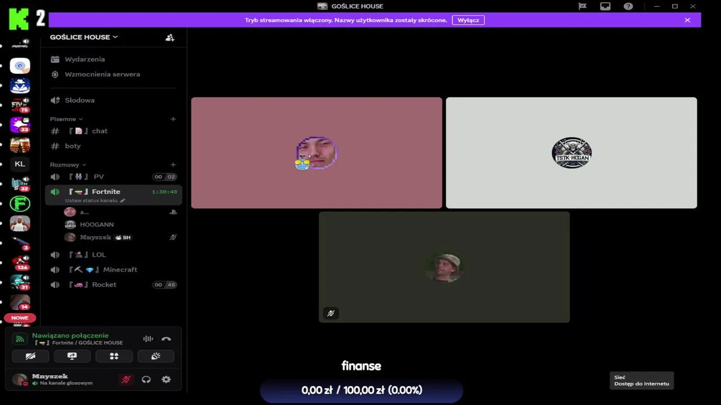Image resolution: width=721 pixels, height=405 pixels.
Task: Open the dark olive video tile with the hat avatar
Action: click(x=444, y=267)
